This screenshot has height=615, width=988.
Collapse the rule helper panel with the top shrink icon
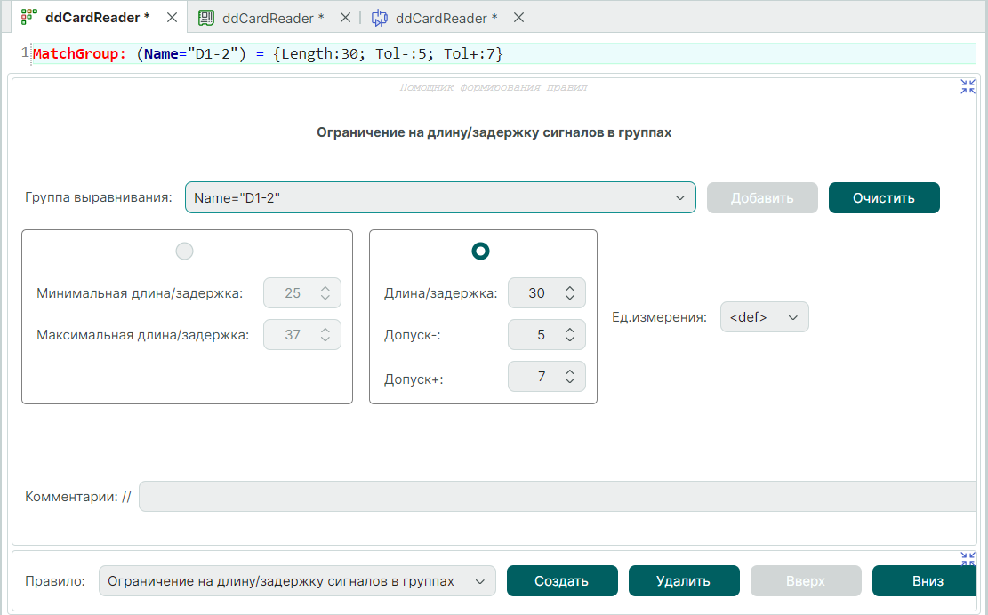coord(968,87)
